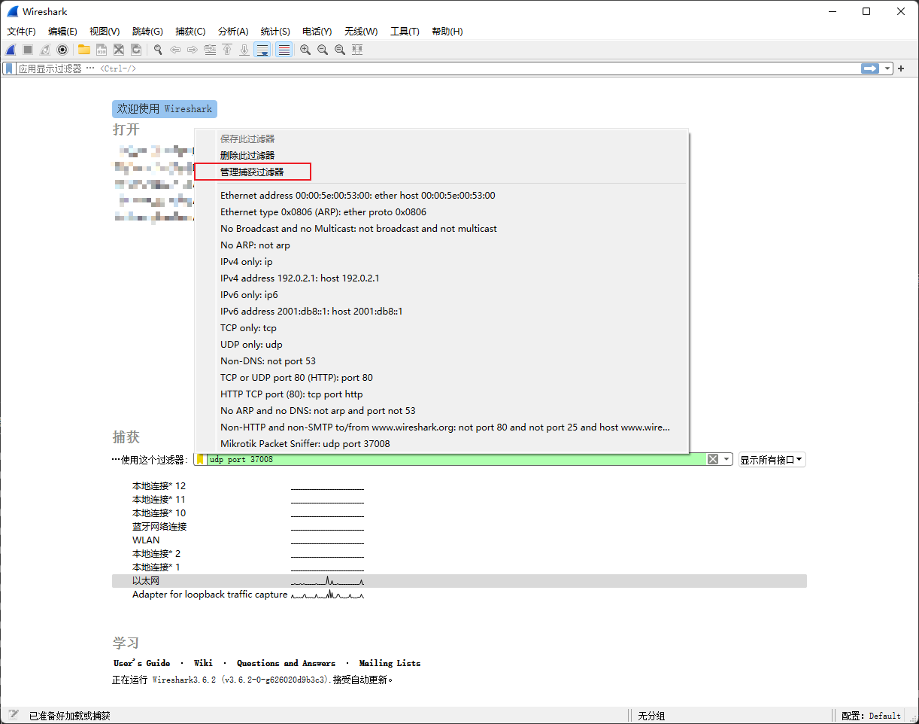Select the 以太网 interface row
This screenshot has height=724, width=919.
coord(459,581)
